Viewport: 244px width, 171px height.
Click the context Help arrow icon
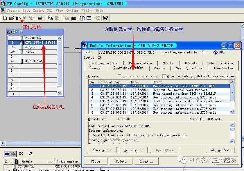coord(105,18)
